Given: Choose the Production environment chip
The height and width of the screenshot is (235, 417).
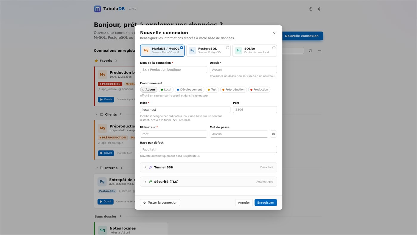Looking at the screenshot, I should point(259,90).
